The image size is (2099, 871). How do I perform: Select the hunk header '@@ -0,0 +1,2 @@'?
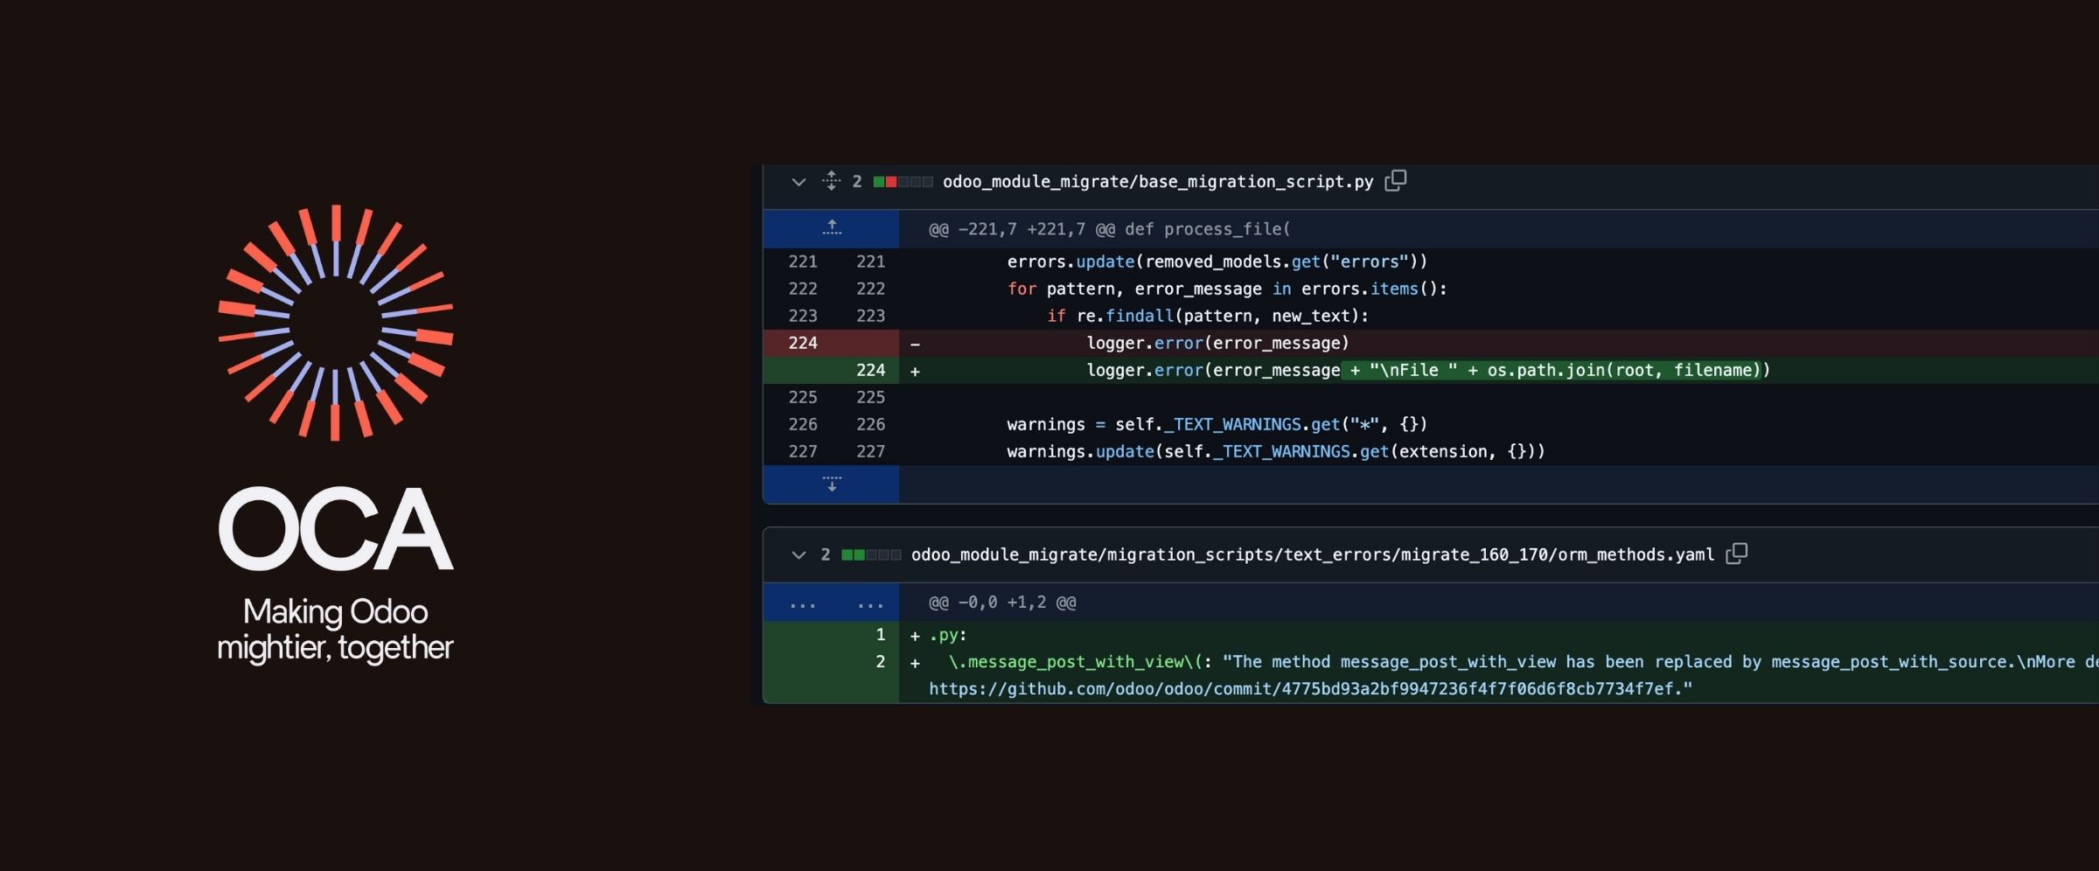coord(1002,603)
